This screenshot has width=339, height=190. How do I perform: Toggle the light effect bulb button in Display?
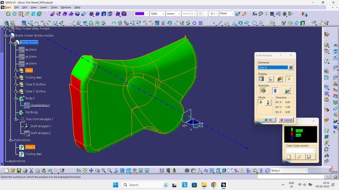pos(289,79)
